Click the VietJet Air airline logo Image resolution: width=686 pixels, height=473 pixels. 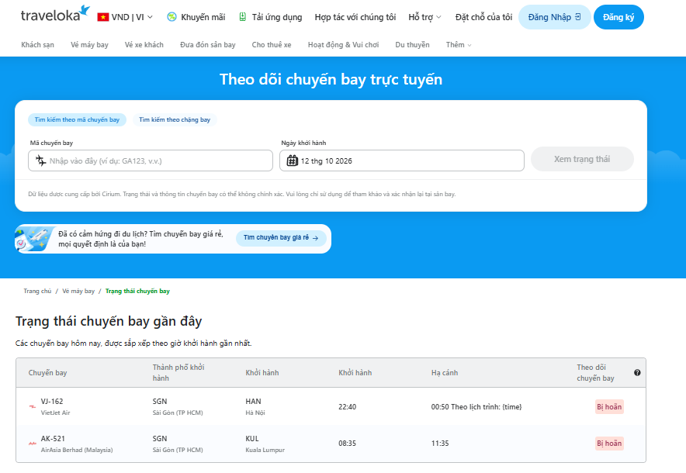[33, 406]
